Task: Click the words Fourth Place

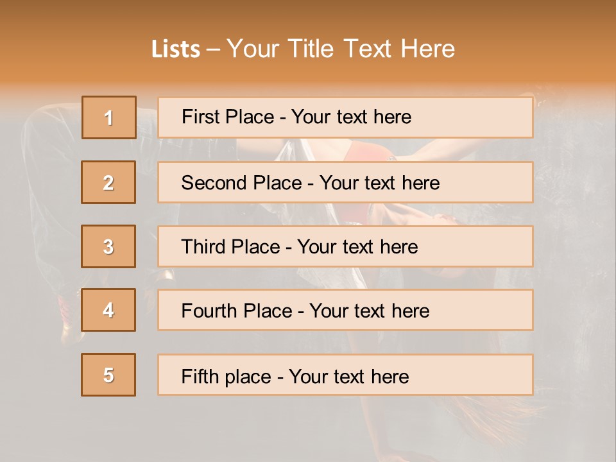Action: click(x=235, y=311)
